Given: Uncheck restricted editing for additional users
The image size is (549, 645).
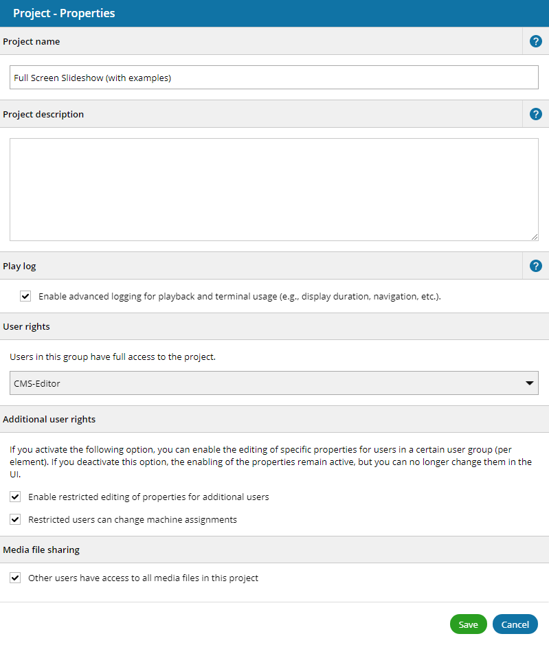Looking at the screenshot, I should [x=15, y=497].
